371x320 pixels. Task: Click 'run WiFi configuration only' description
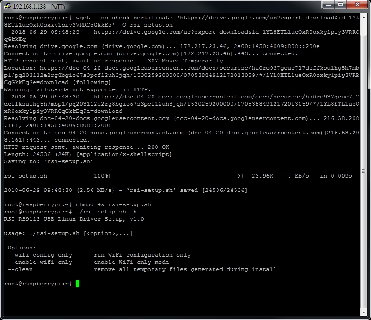(x=142, y=255)
